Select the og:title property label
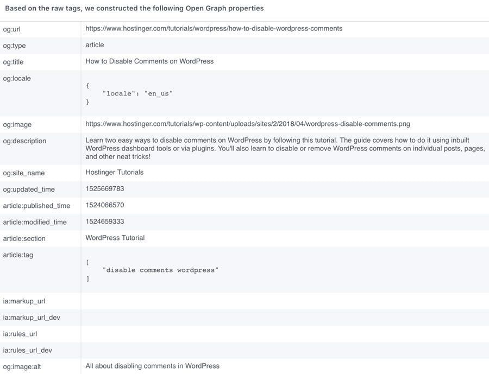 coord(13,62)
